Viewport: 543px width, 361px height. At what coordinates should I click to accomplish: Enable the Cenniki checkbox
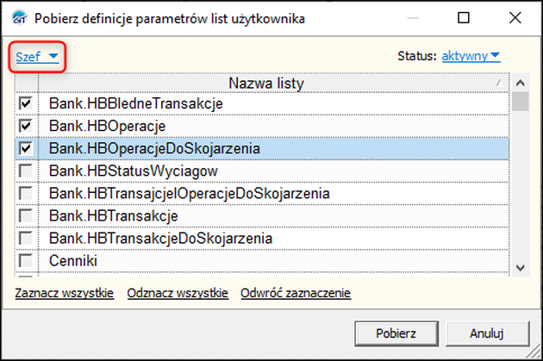pos(26,260)
